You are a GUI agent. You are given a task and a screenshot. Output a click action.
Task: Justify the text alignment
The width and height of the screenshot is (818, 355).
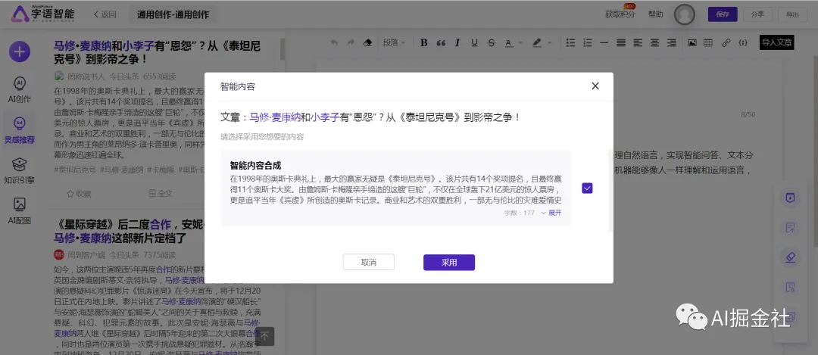(621, 42)
